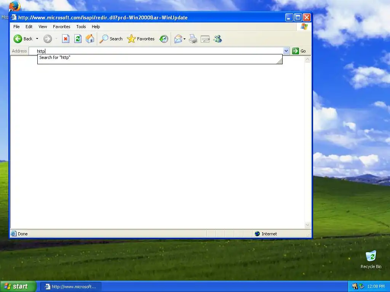The width and height of the screenshot is (390, 292).
Task: Click the Windows flag logo throbber
Action: click(304, 27)
